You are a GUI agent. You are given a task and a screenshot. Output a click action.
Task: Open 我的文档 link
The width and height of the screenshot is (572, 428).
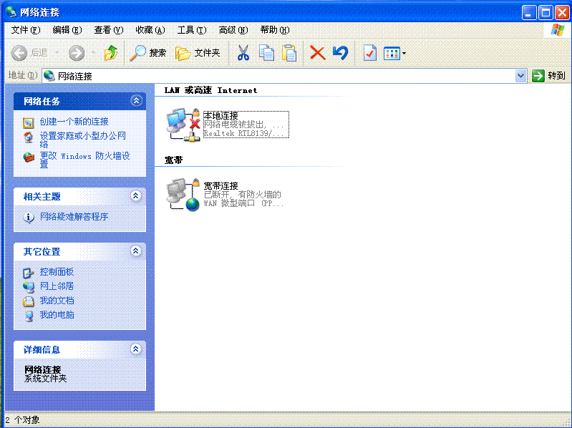click(x=57, y=301)
